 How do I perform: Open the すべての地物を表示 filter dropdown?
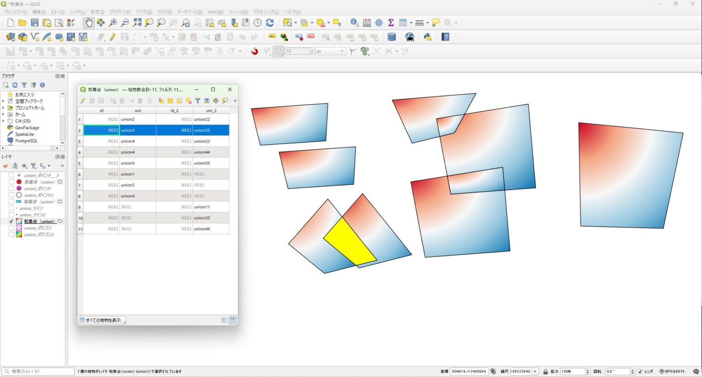coord(102,320)
